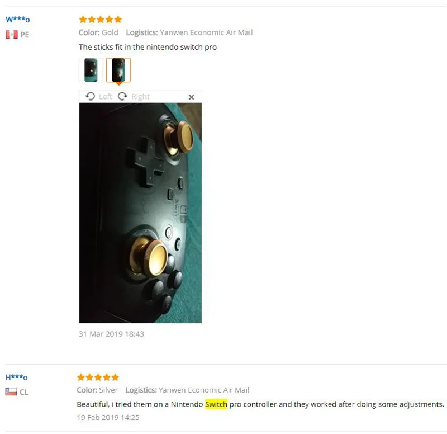Screen dimensions: 447x434
Task: Open reviewer W***o's profile
Action: [x=18, y=20]
